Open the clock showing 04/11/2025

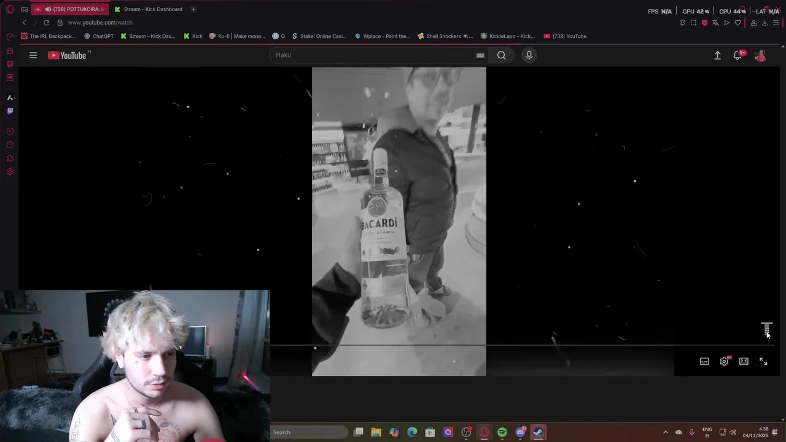(756, 432)
